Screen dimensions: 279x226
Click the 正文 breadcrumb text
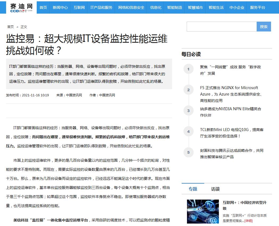click(x=24, y=27)
